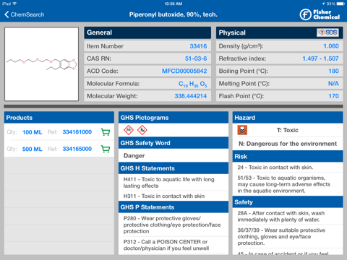The width and height of the screenshot is (347, 260).
Task: Select the item number 33416
Action: click(198, 46)
